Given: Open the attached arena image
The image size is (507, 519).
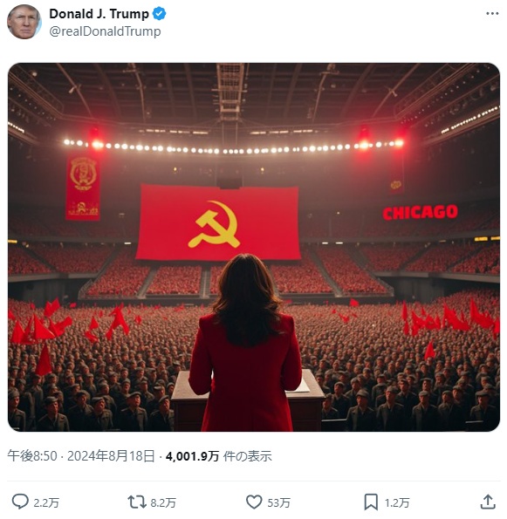Looking at the screenshot, I should click(x=254, y=247).
